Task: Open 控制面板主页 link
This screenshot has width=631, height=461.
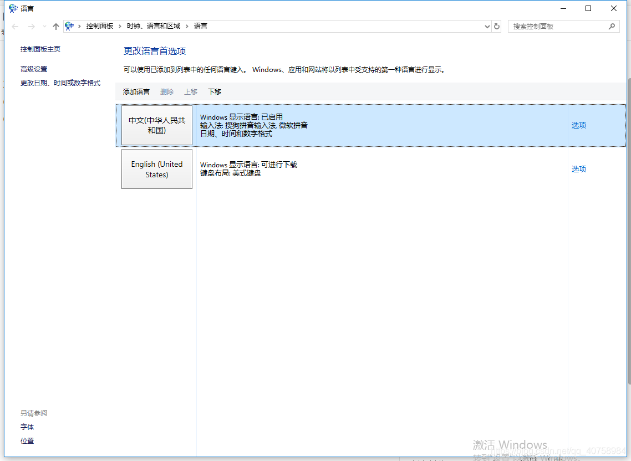Action: click(x=40, y=49)
